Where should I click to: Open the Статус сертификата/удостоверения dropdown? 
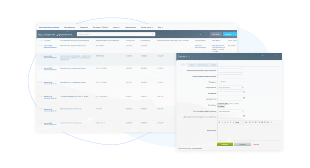[230, 111]
